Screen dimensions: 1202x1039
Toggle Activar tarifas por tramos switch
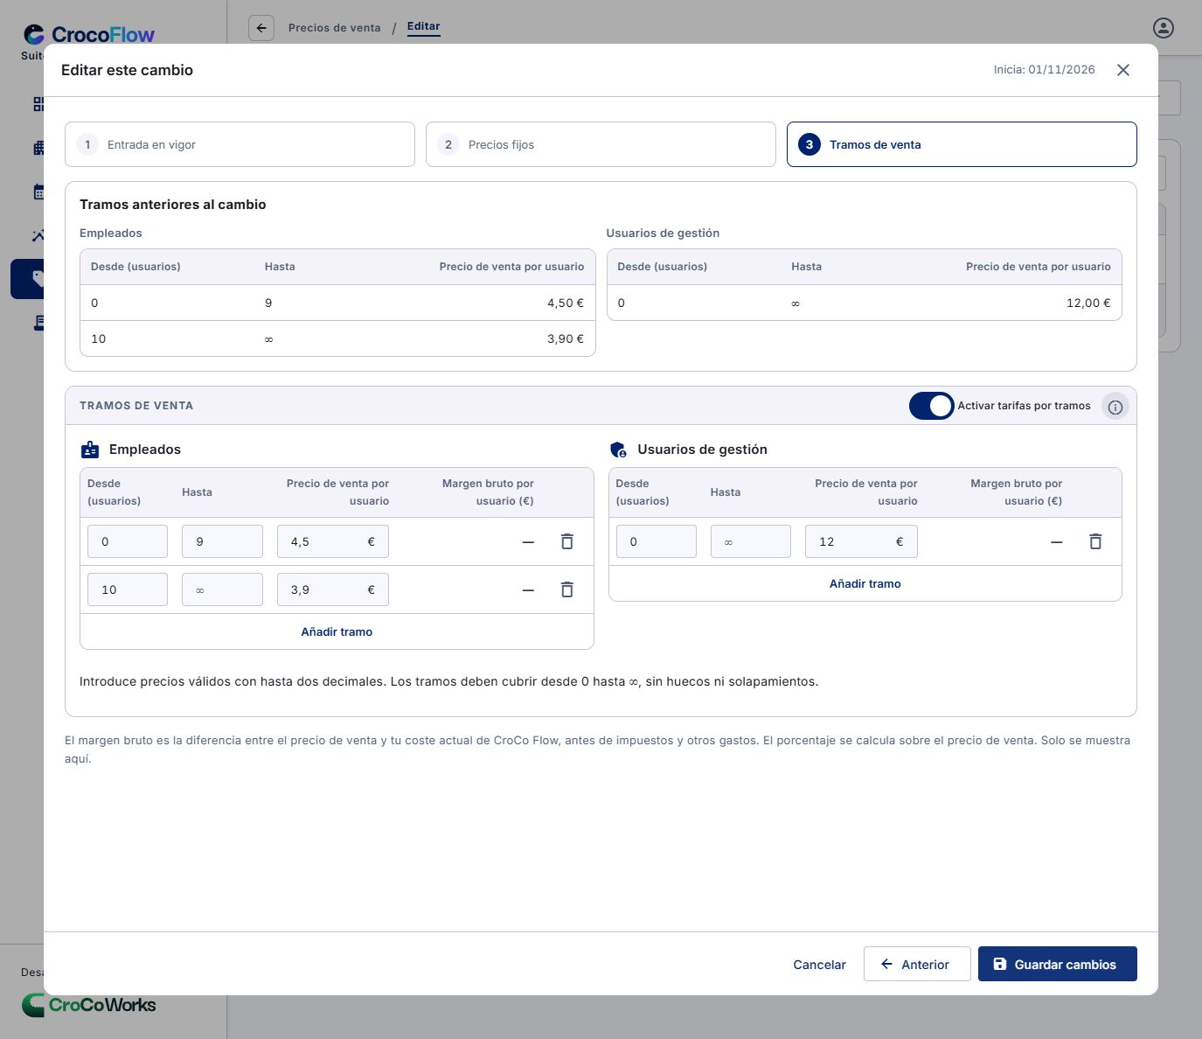932,406
